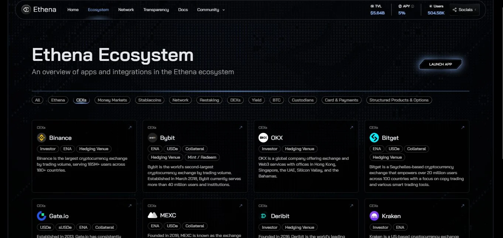Expand the Socials chevron
Viewport: 503px width, 238px height.
(x=475, y=10)
